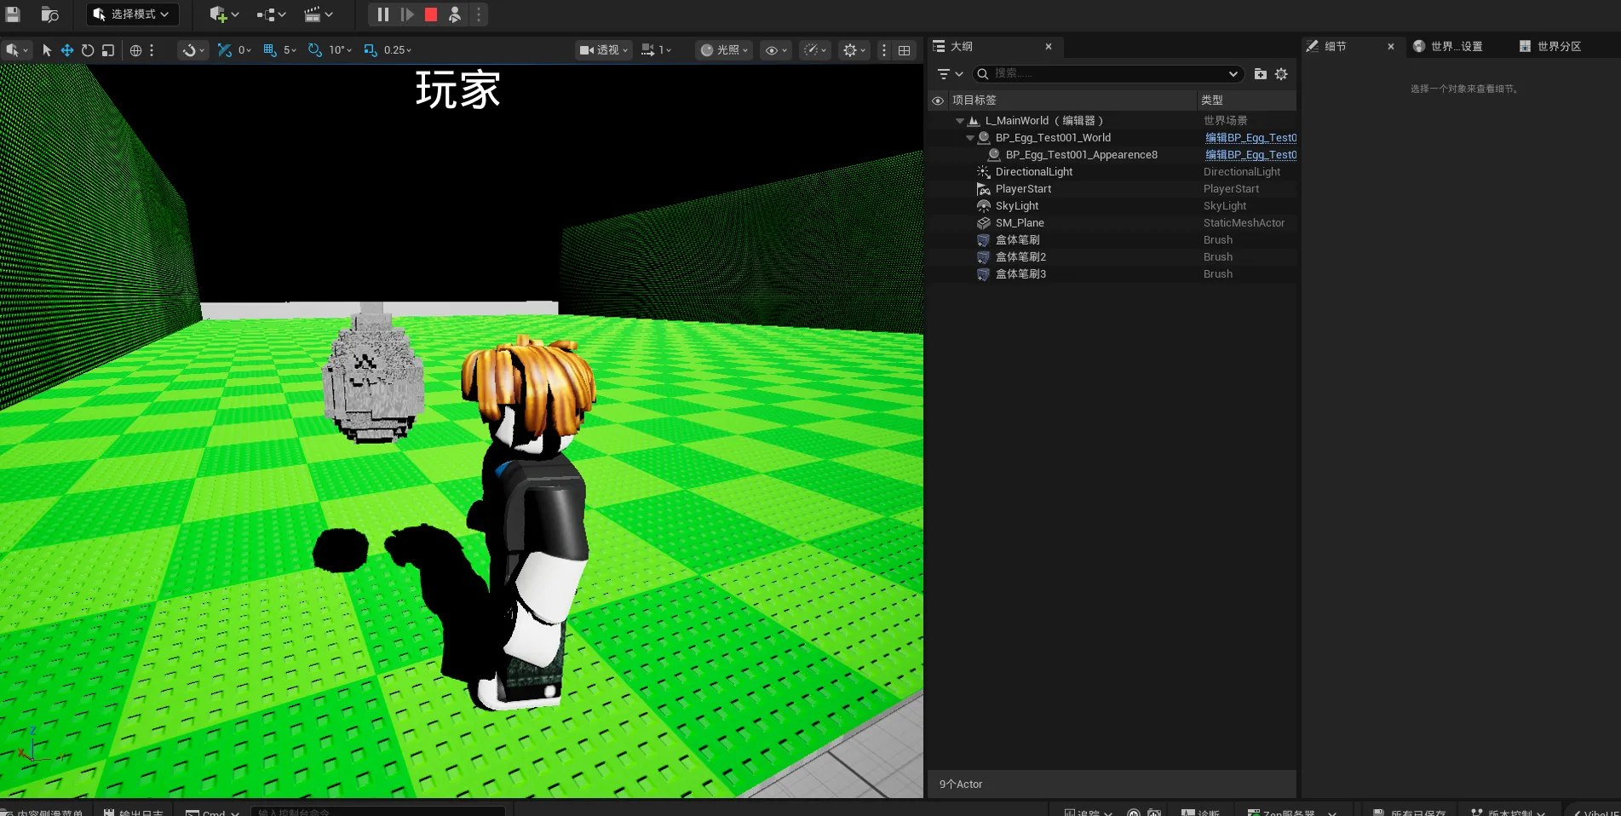Open rotation snap 10° dropdown
Screen dimensions: 1621x816
point(341,50)
